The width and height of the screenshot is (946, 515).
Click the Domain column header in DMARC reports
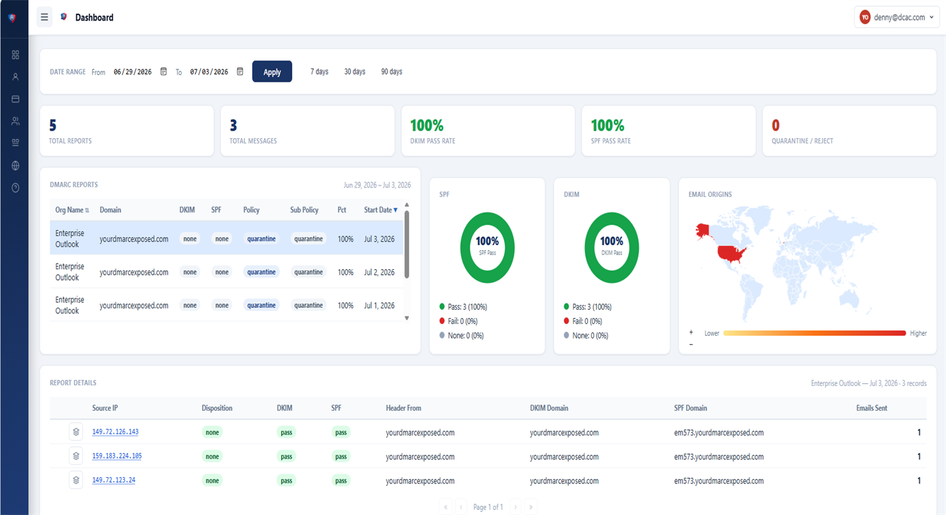[x=110, y=210]
